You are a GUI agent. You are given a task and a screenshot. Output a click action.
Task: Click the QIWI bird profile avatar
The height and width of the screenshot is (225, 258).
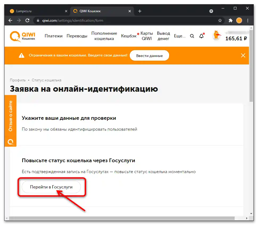pyautogui.click(x=217, y=36)
